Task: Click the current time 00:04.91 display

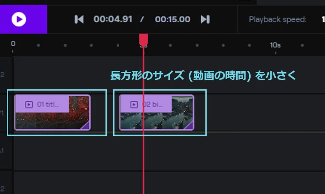Action: 113,19
